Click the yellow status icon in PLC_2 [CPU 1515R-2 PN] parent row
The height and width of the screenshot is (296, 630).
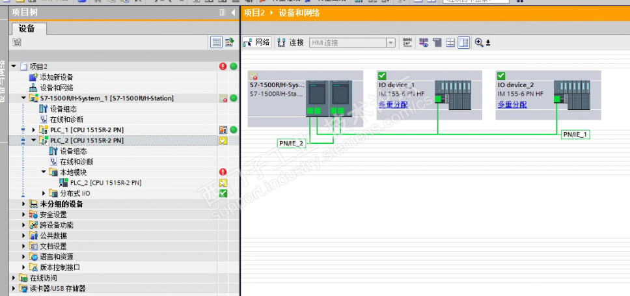[x=223, y=141]
